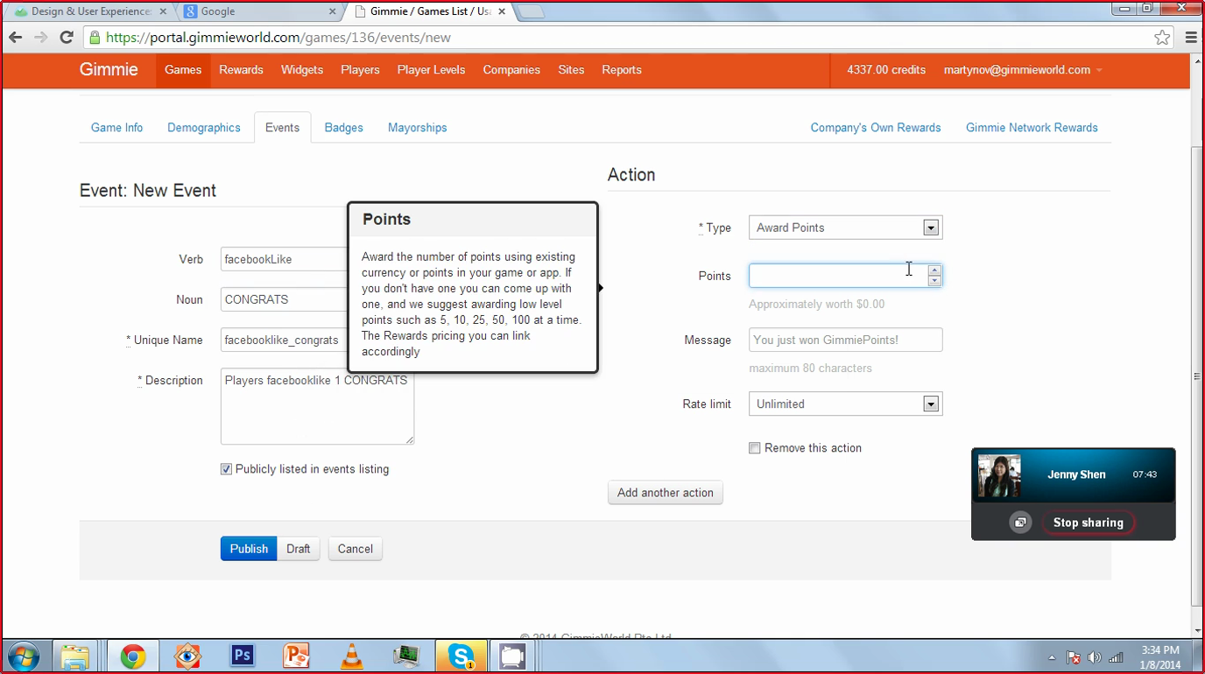Open Windows Explorer from the taskbar
The height and width of the screenshot is (674, 1205).
75,656
